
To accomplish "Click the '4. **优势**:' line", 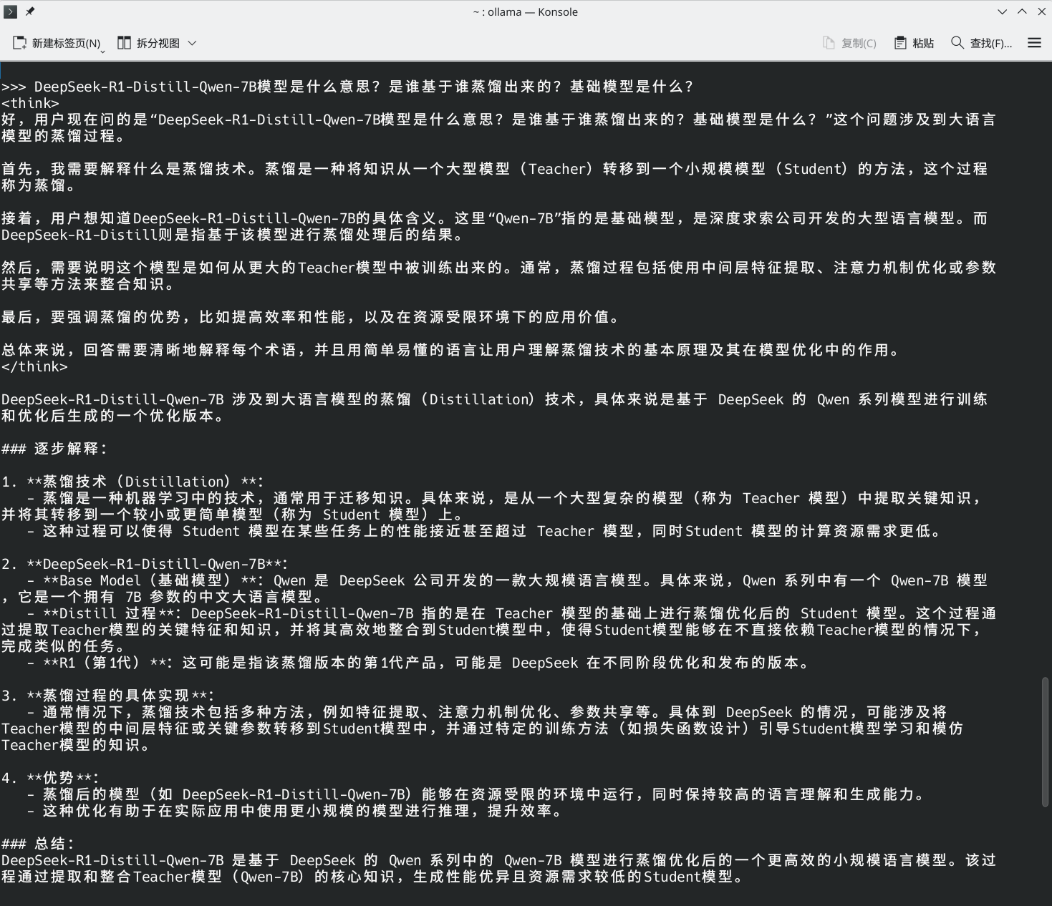I will (50, 778).
